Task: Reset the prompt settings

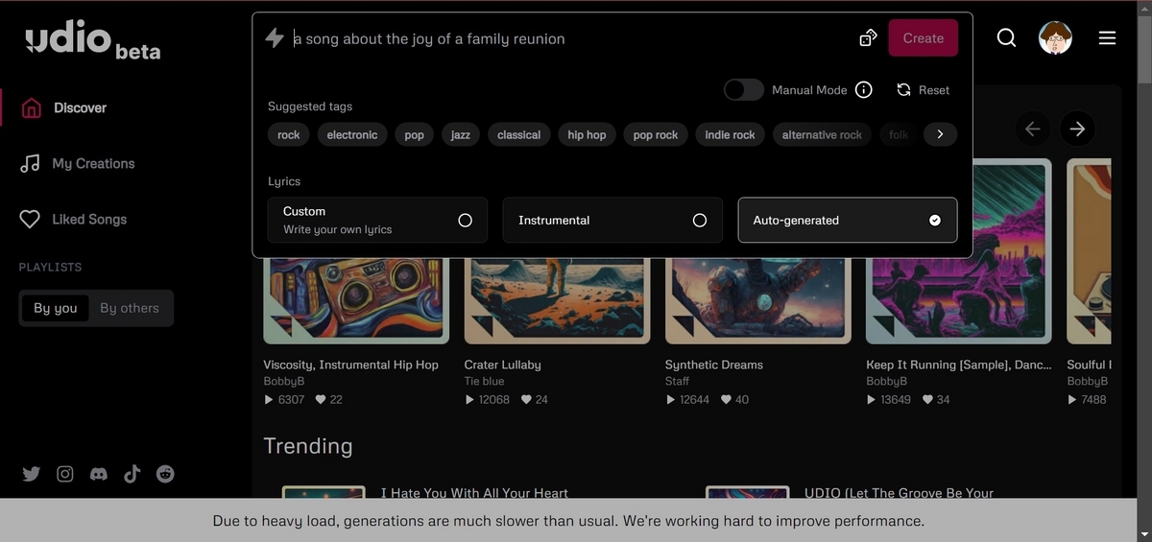Action: 924,90
